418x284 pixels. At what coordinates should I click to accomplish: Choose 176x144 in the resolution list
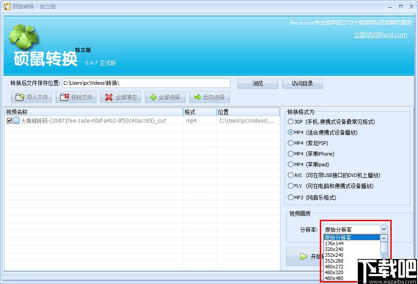(x=352, y=243)
